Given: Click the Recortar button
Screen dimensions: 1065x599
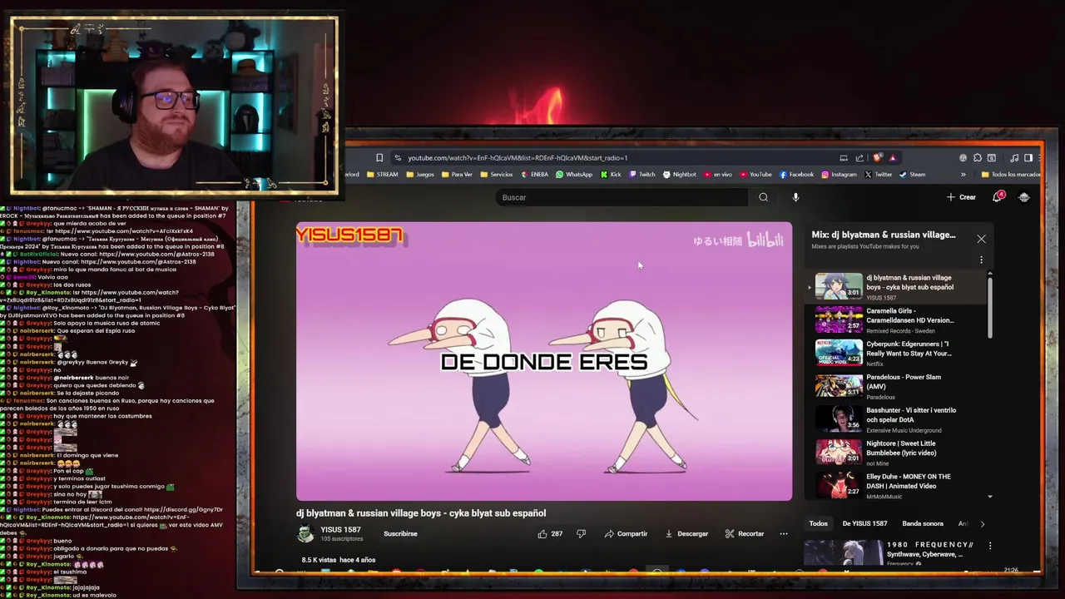Looking at the screenshot, I should click(x=745, y=533).
